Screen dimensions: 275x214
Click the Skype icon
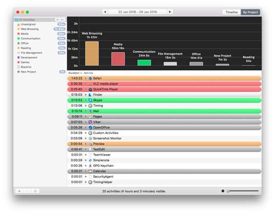click(90, 100)
